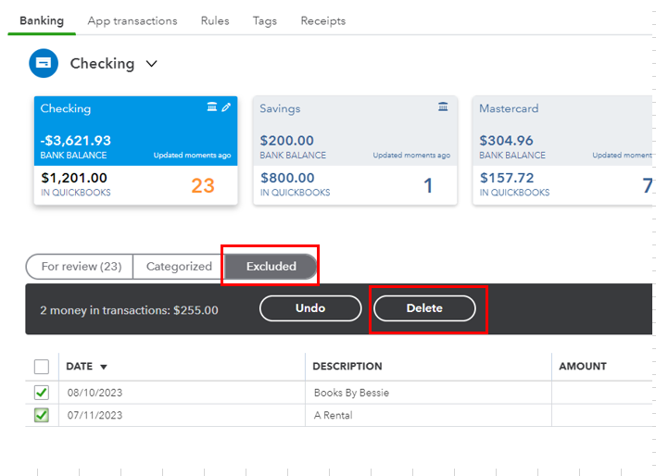This screenshot has height=476, width=656.
Task: Click the bank icon on Checking card
Action: click(x=212, y=108)
